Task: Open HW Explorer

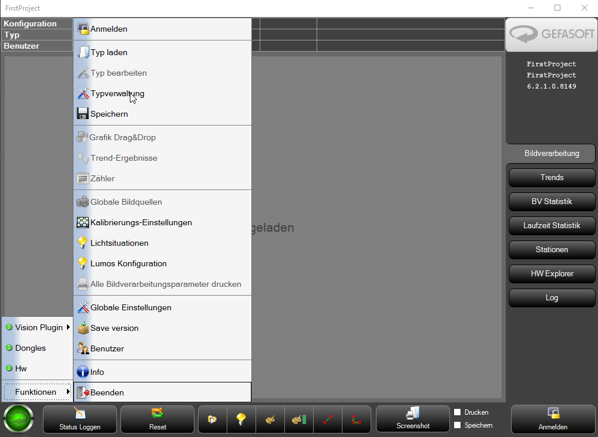Action: coord(552,274)
